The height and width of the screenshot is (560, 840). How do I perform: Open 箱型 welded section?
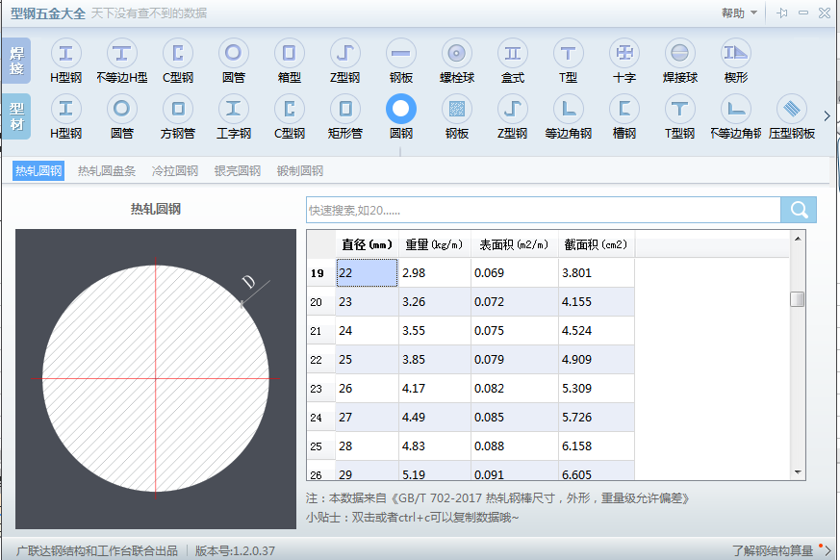click(290, 53)
